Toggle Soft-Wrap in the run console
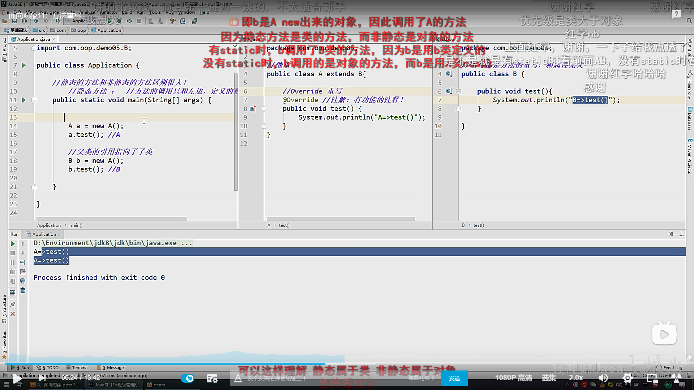The width and height of the screenshot is (694, 390). [23, 262]
